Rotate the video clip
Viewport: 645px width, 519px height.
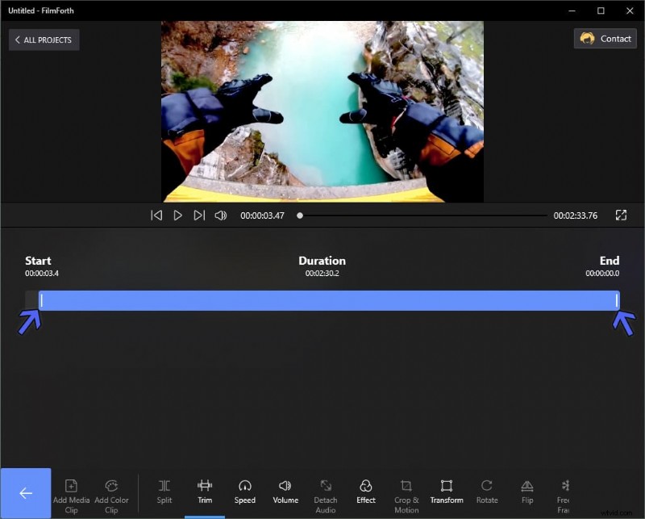pyautogui.click(x=487, y=492)
